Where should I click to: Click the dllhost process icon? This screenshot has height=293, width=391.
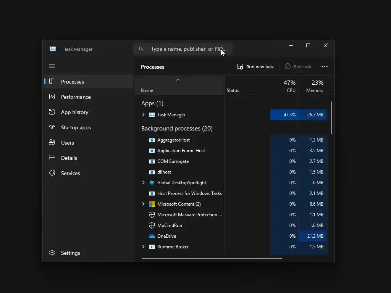coord(152,172)
